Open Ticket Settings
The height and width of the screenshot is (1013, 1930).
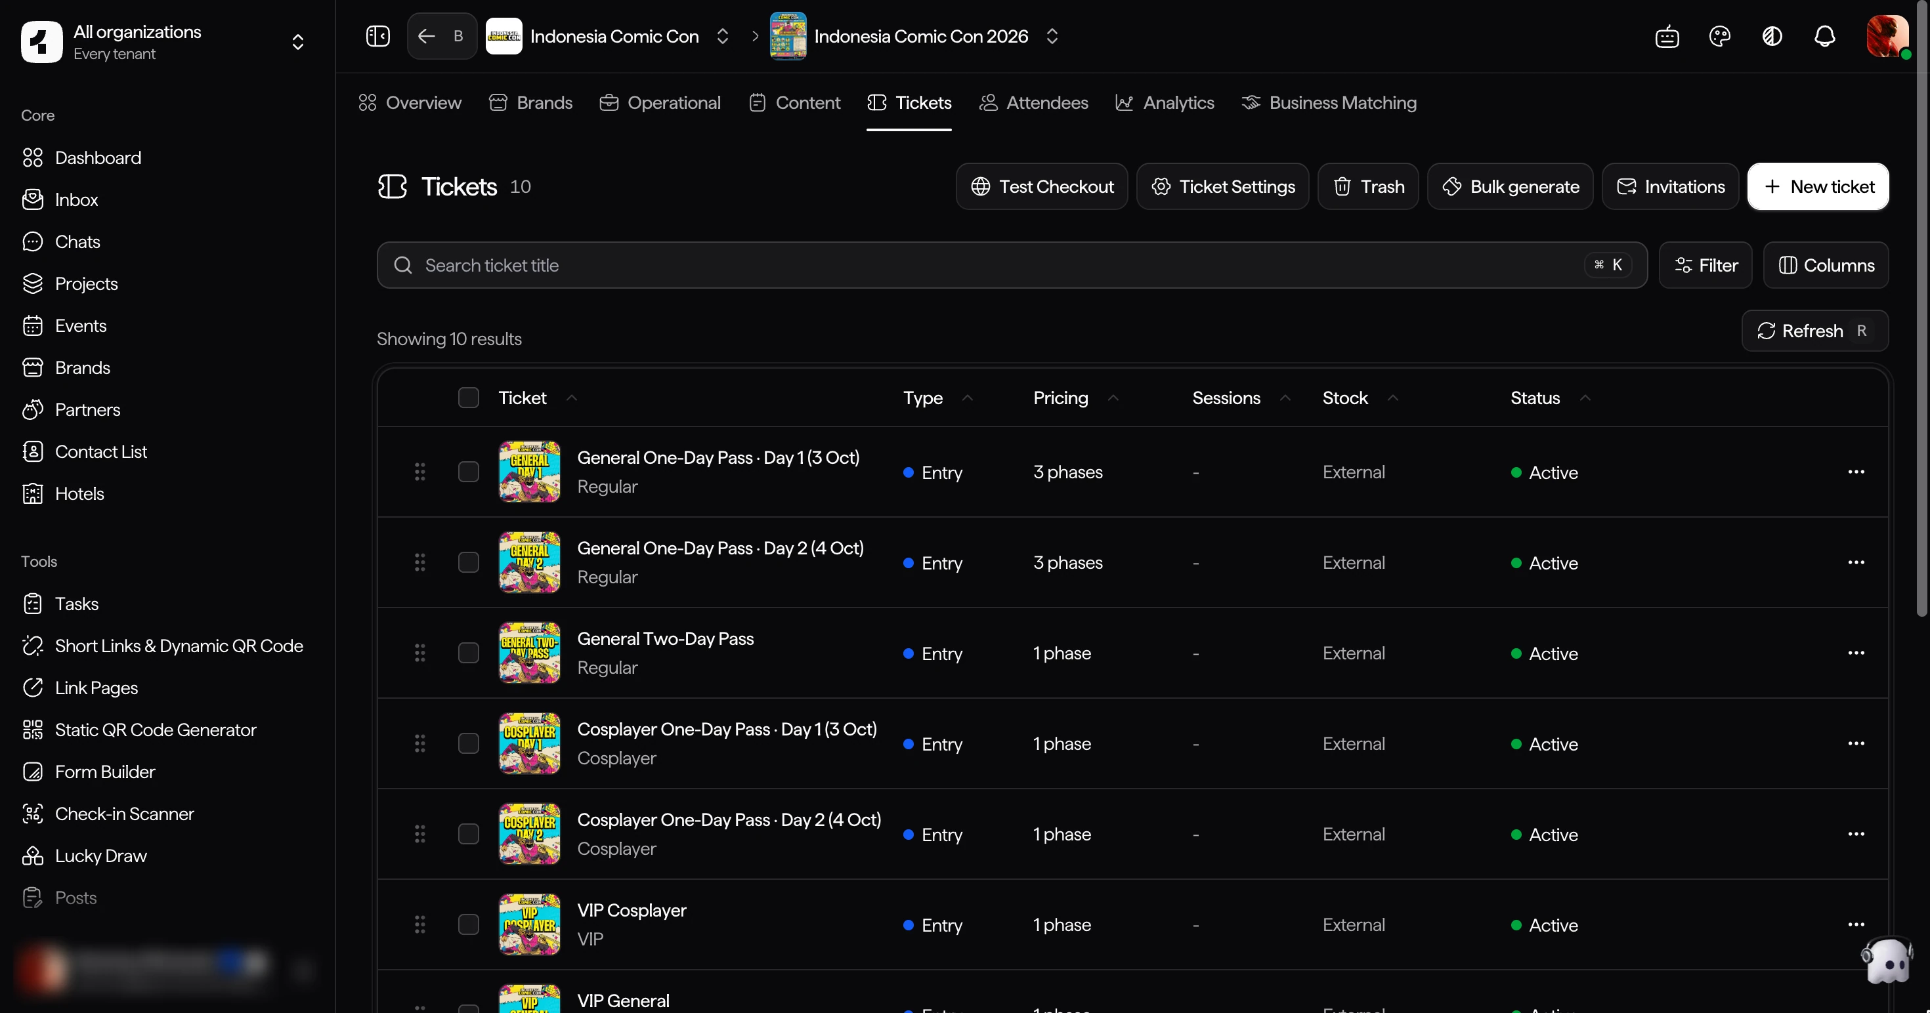(x=1222, y=186)
